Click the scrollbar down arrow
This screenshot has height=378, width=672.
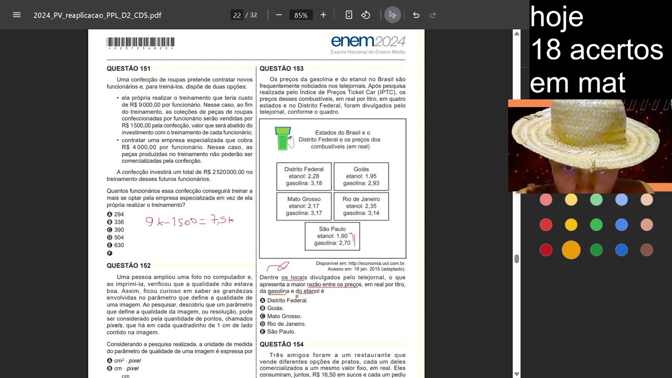517,374
